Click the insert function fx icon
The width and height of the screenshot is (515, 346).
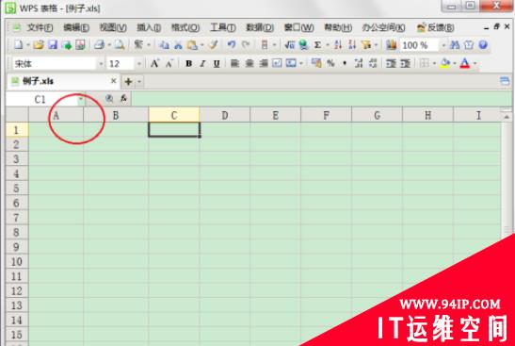click(x=123, y=98)
